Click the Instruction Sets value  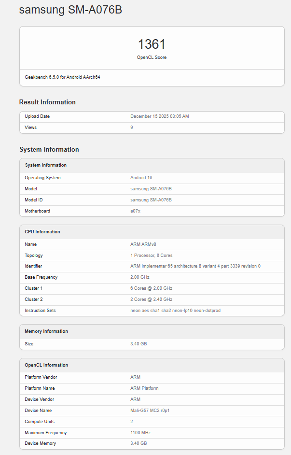coord(175,311)
